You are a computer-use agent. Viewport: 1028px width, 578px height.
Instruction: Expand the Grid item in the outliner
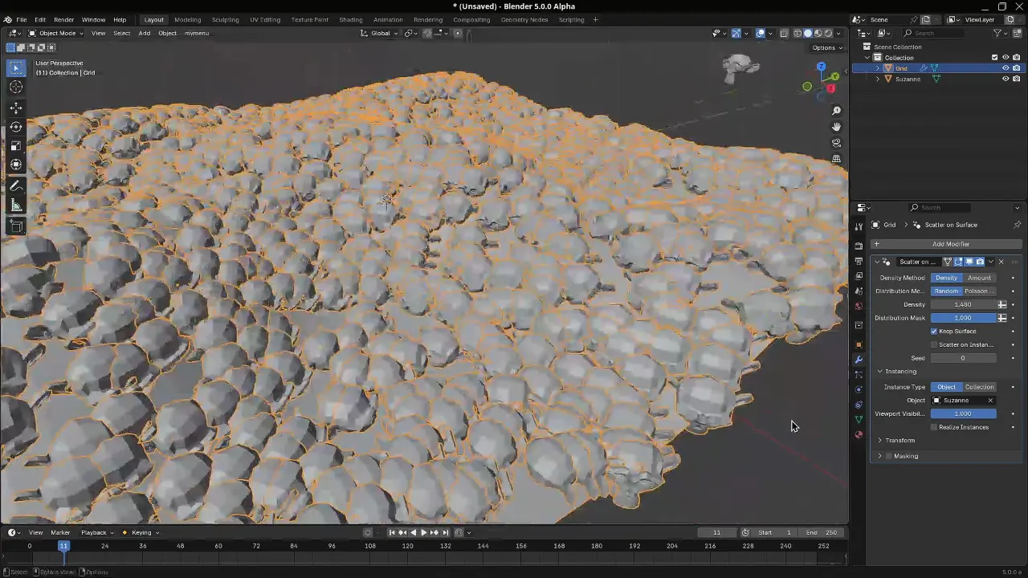877,68
